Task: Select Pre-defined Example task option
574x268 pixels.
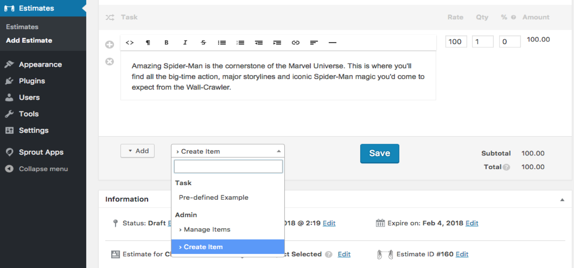Action: tap(213, 198)
